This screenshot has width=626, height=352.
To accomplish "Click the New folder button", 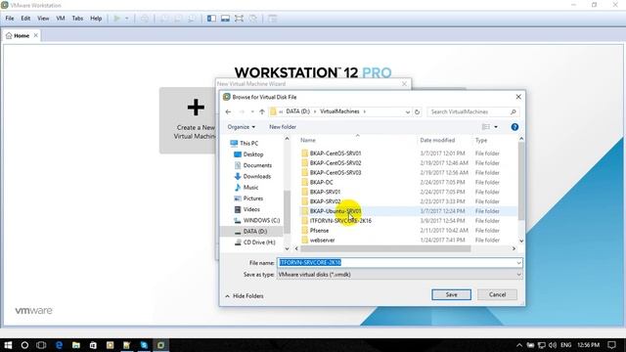I will point(283,127).
